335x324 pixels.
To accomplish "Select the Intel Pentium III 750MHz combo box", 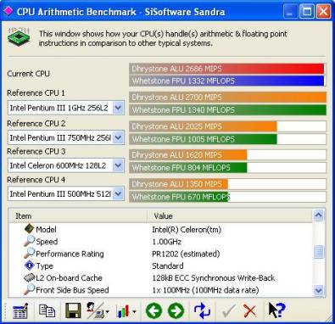I will pos(66,137).
